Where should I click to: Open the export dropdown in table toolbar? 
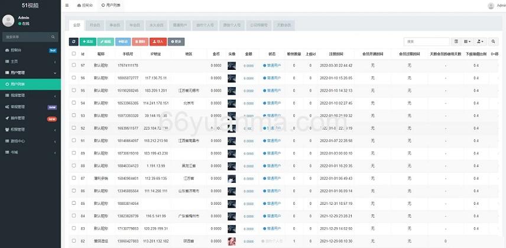coord(480,41)
